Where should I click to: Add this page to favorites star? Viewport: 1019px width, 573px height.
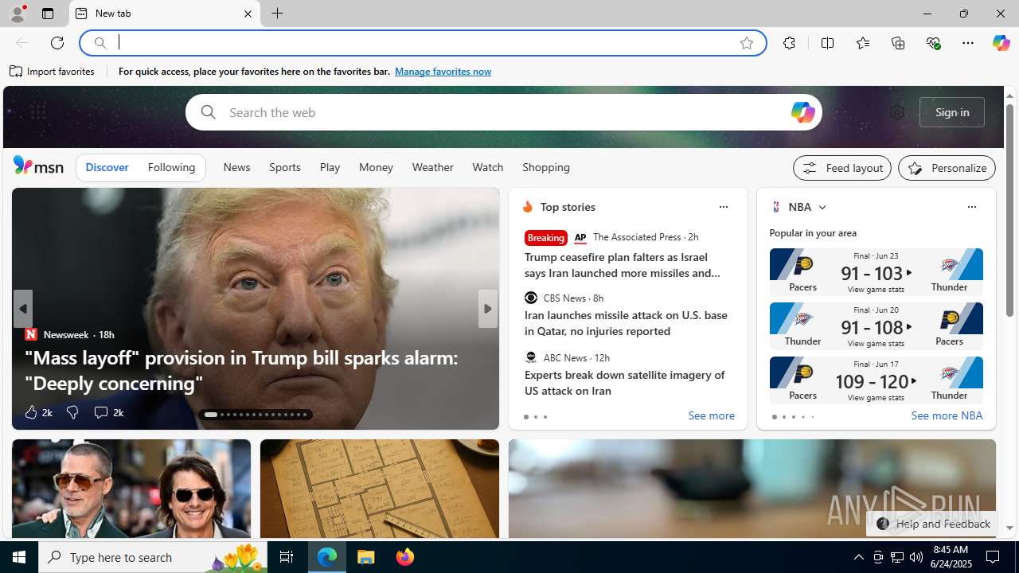tap(746, 43)
